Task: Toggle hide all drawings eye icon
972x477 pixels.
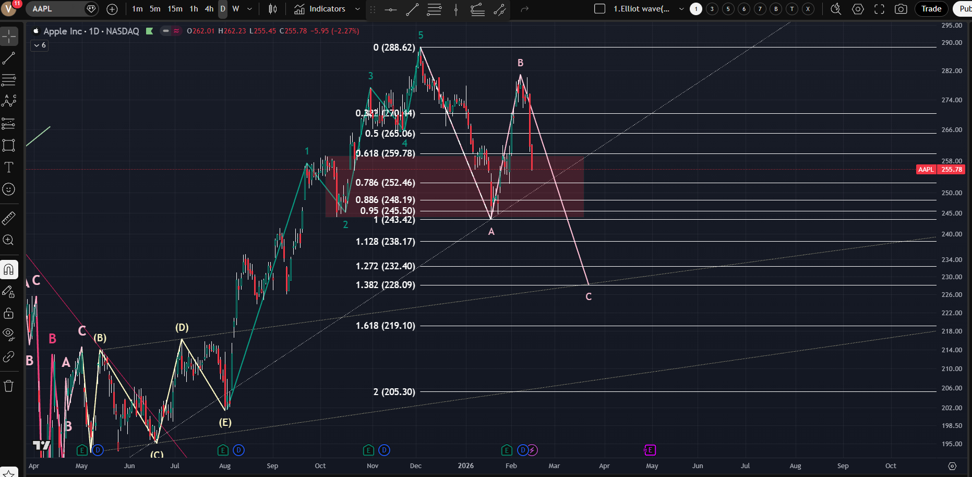Action: (x=9, y=334)
